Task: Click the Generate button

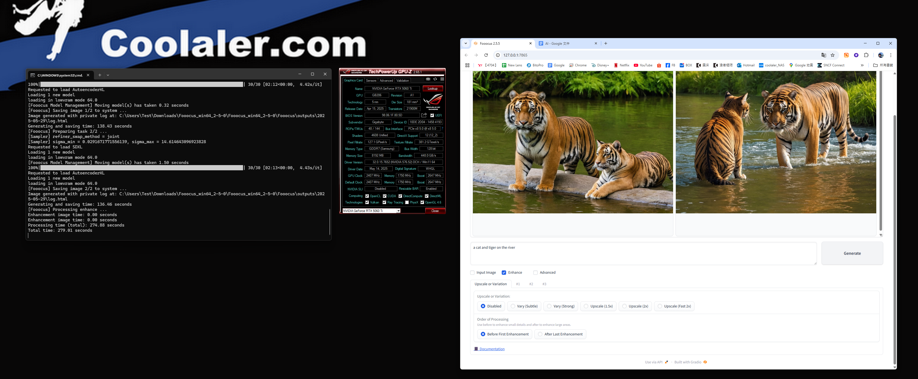Action: click(852, 253)
